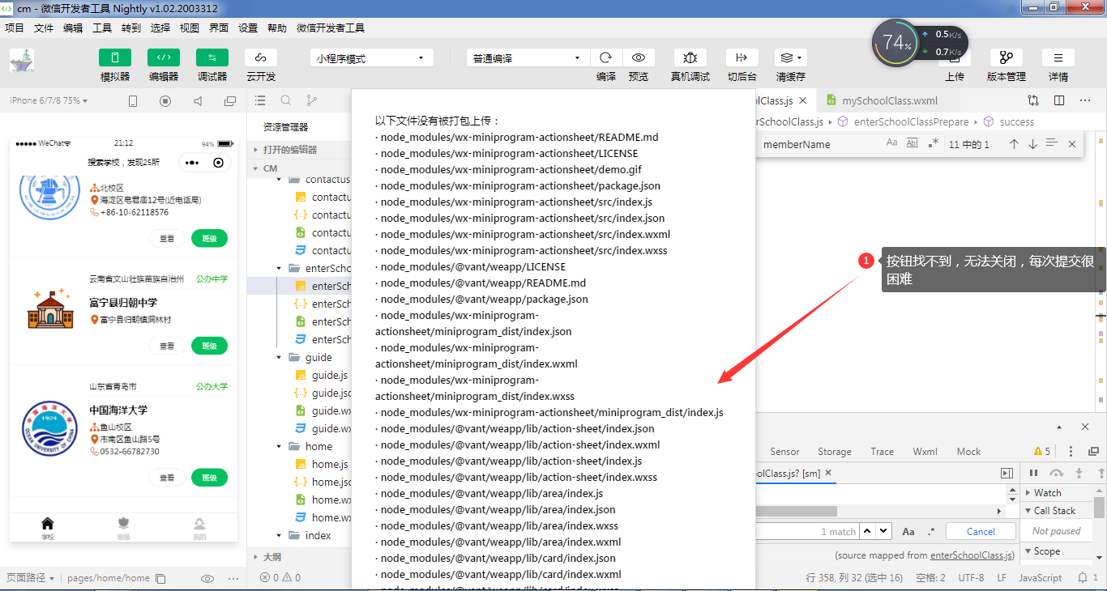Click the 班级 button for 中国海洋大学
This screenshot has height=591, width=1107.
click(209, 478)
